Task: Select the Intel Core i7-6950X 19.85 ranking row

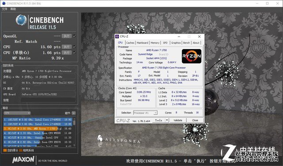Action: (x=38, y=124)
